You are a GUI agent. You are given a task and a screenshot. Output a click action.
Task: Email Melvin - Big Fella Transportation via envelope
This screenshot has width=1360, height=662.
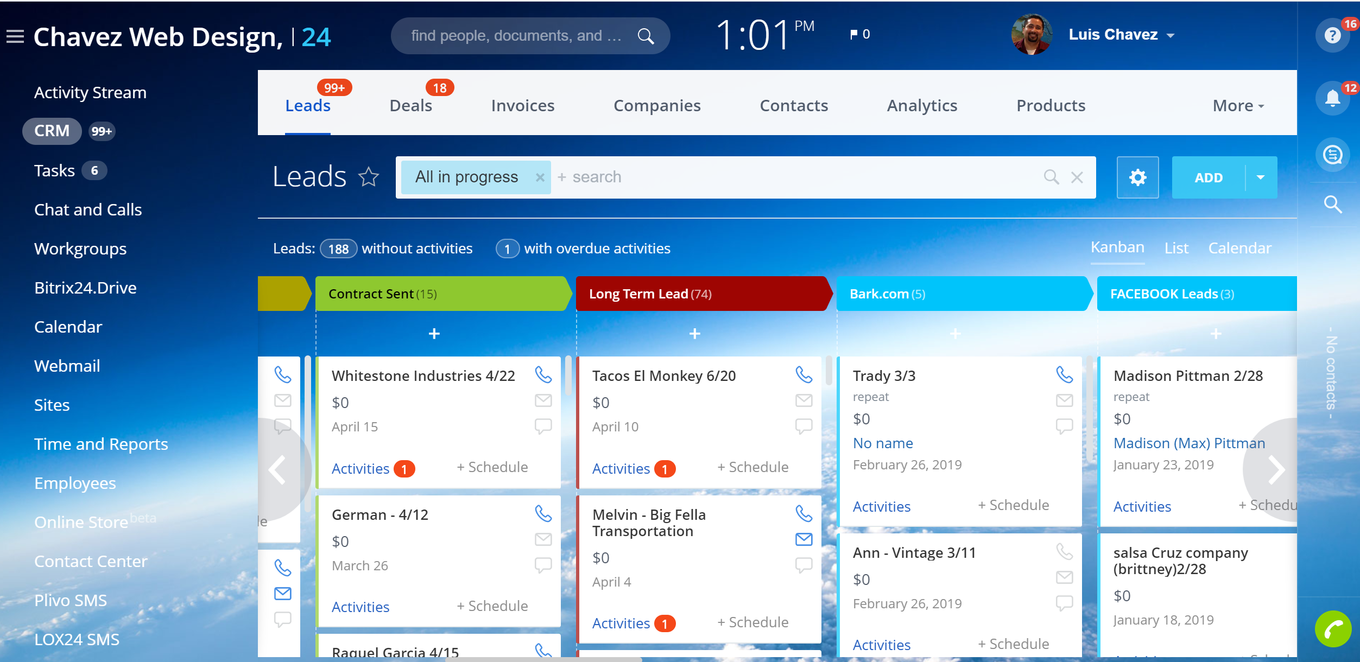(804, 539)
